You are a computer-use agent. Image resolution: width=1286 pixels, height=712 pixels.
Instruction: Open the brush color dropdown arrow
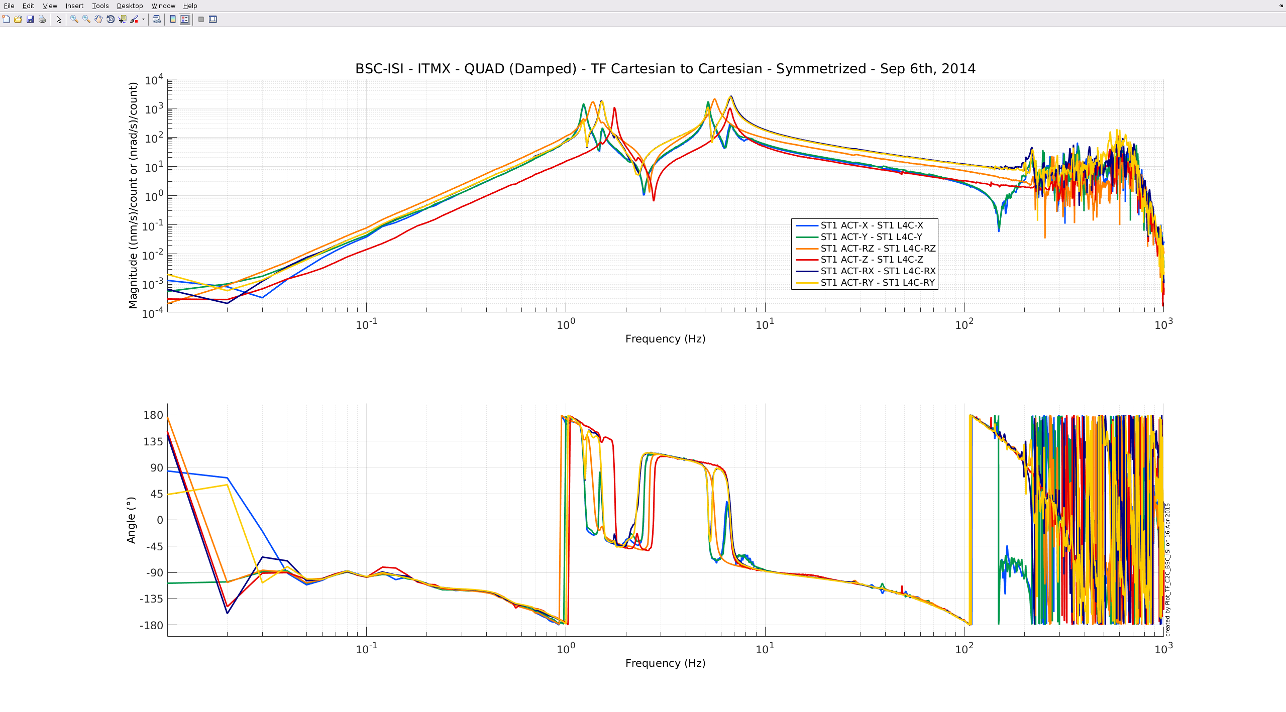tap(143, 19)
